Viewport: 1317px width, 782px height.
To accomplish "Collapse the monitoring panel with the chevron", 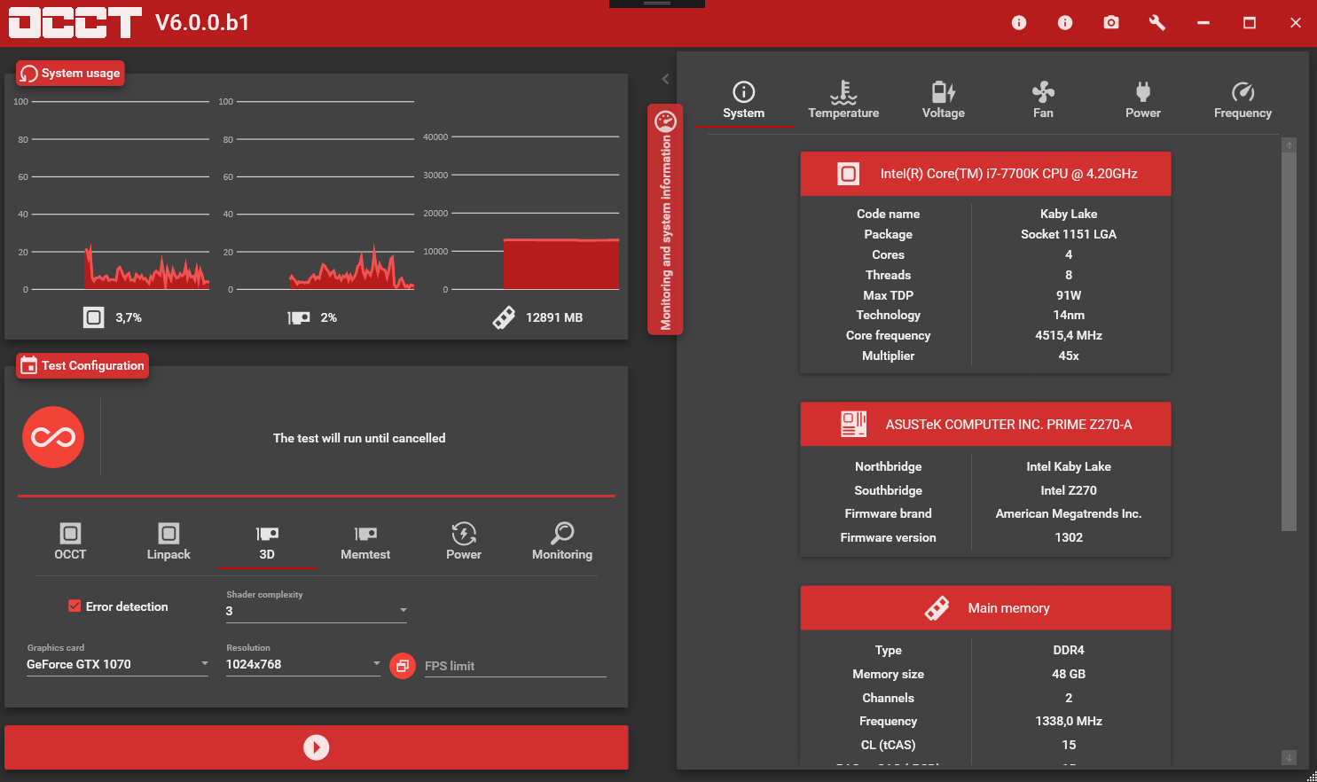I will click(665, 79).
